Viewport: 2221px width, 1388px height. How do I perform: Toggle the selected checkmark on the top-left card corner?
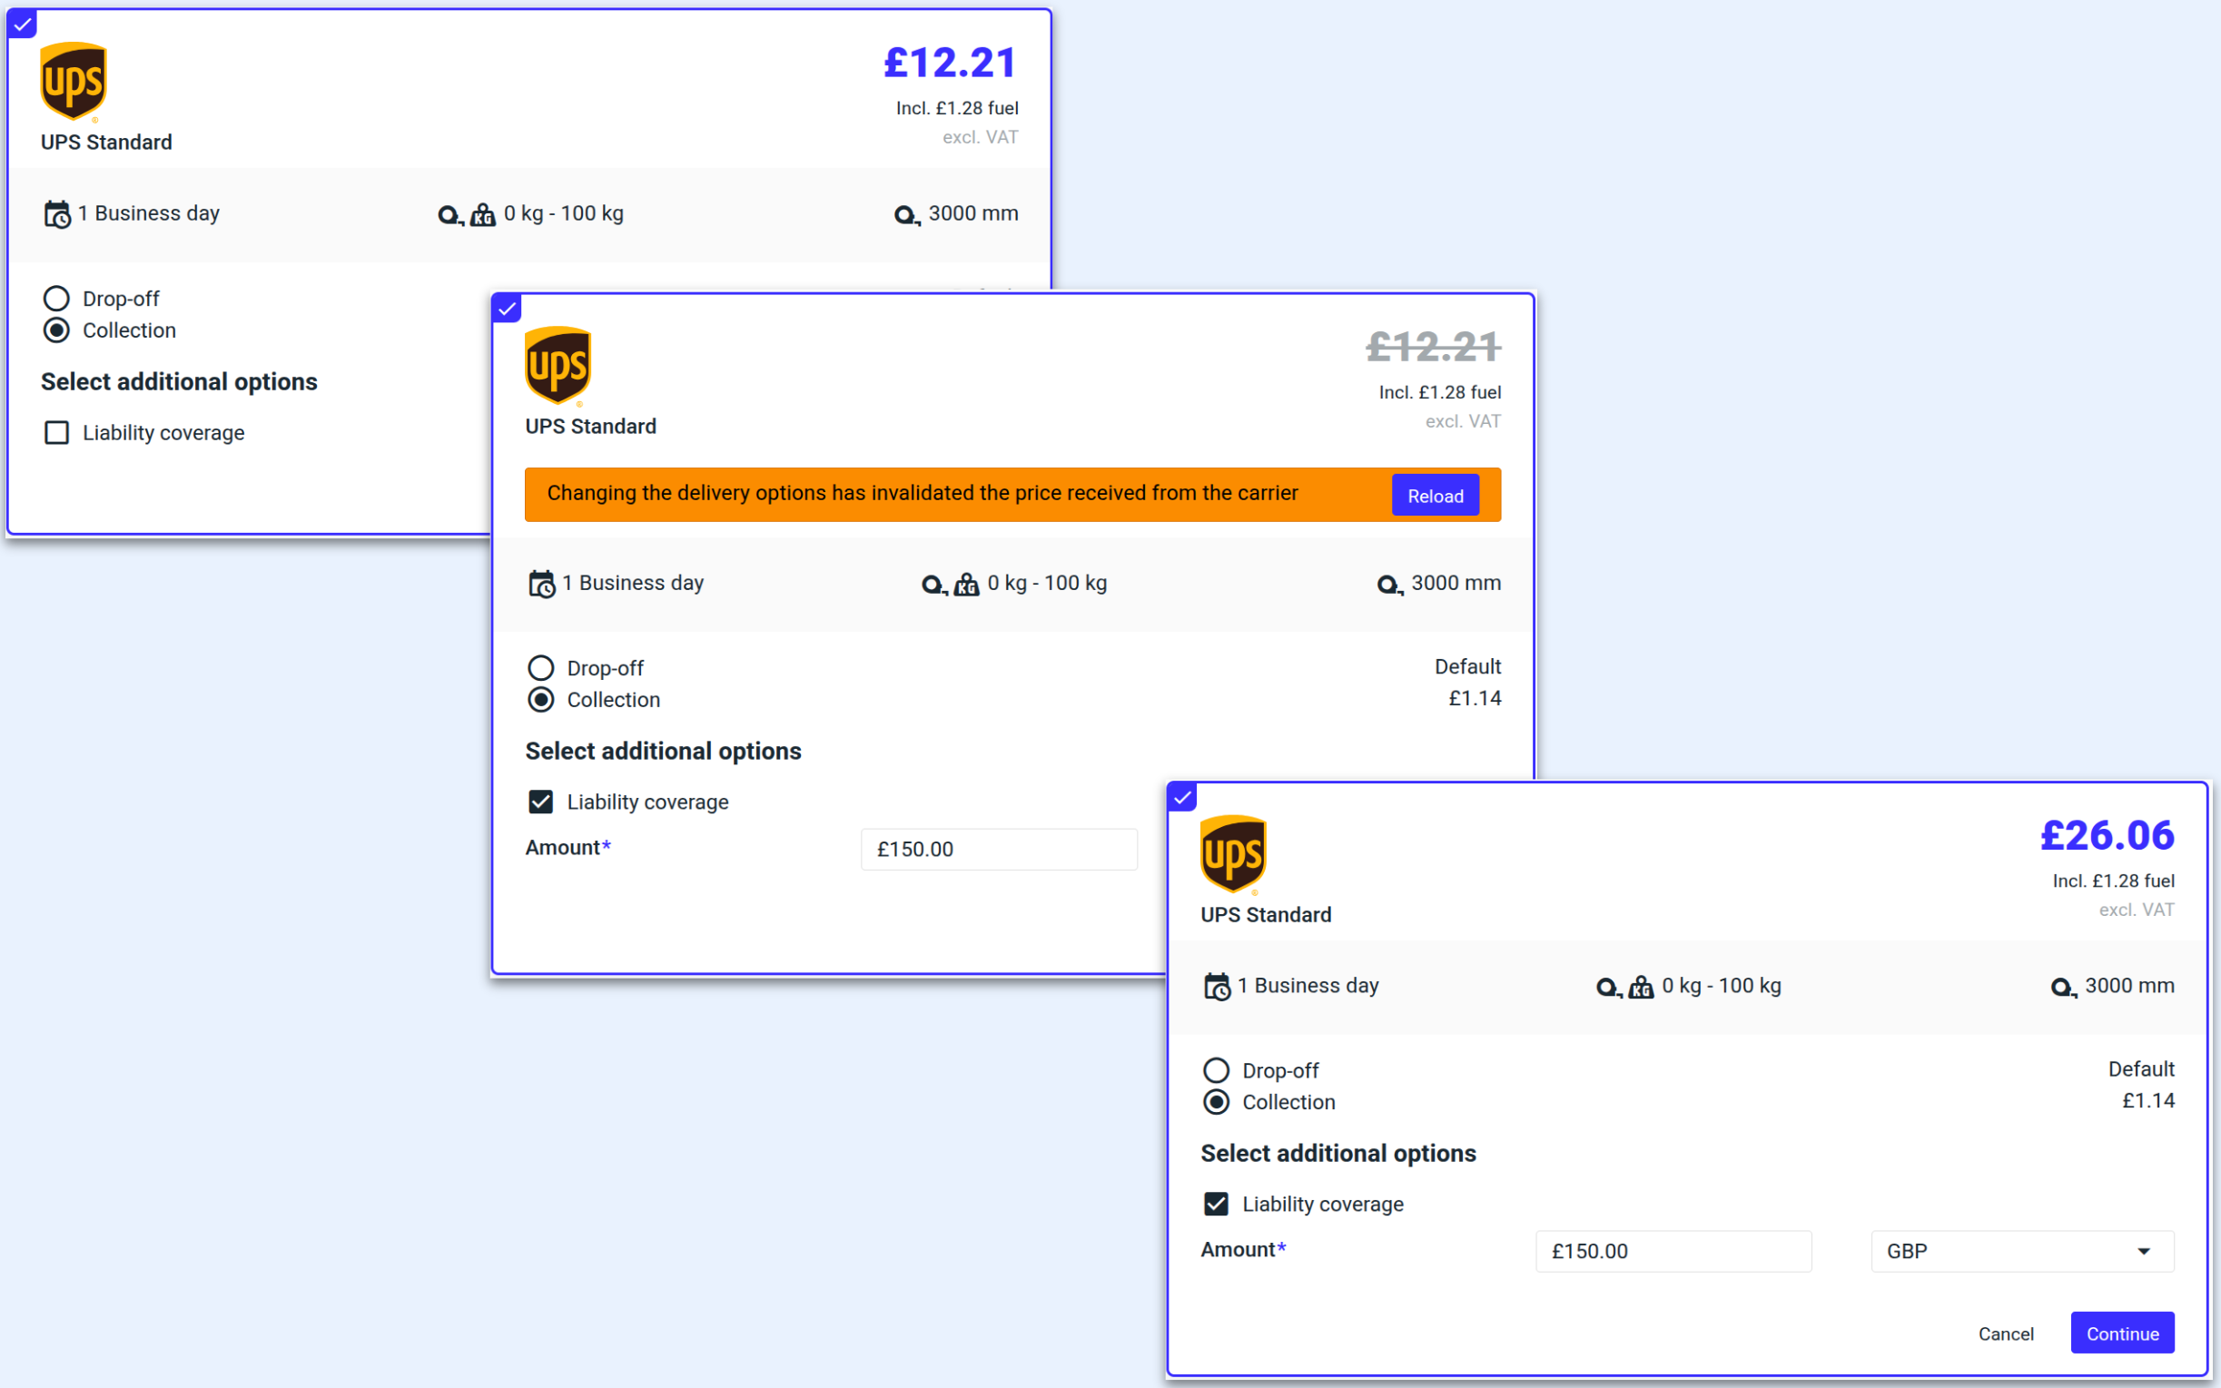pyautogui.click(x=22, y=24)
